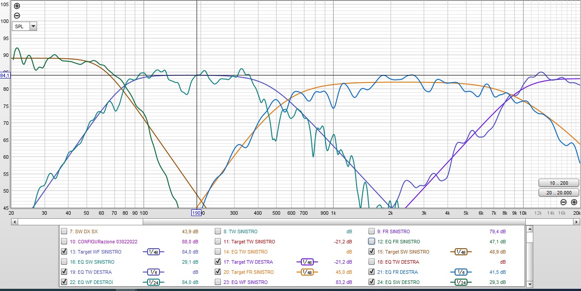Uncheck the 21: EQ FR DESTRA checkbox
This screenshot has height=291, width=581.
[372, 272]
